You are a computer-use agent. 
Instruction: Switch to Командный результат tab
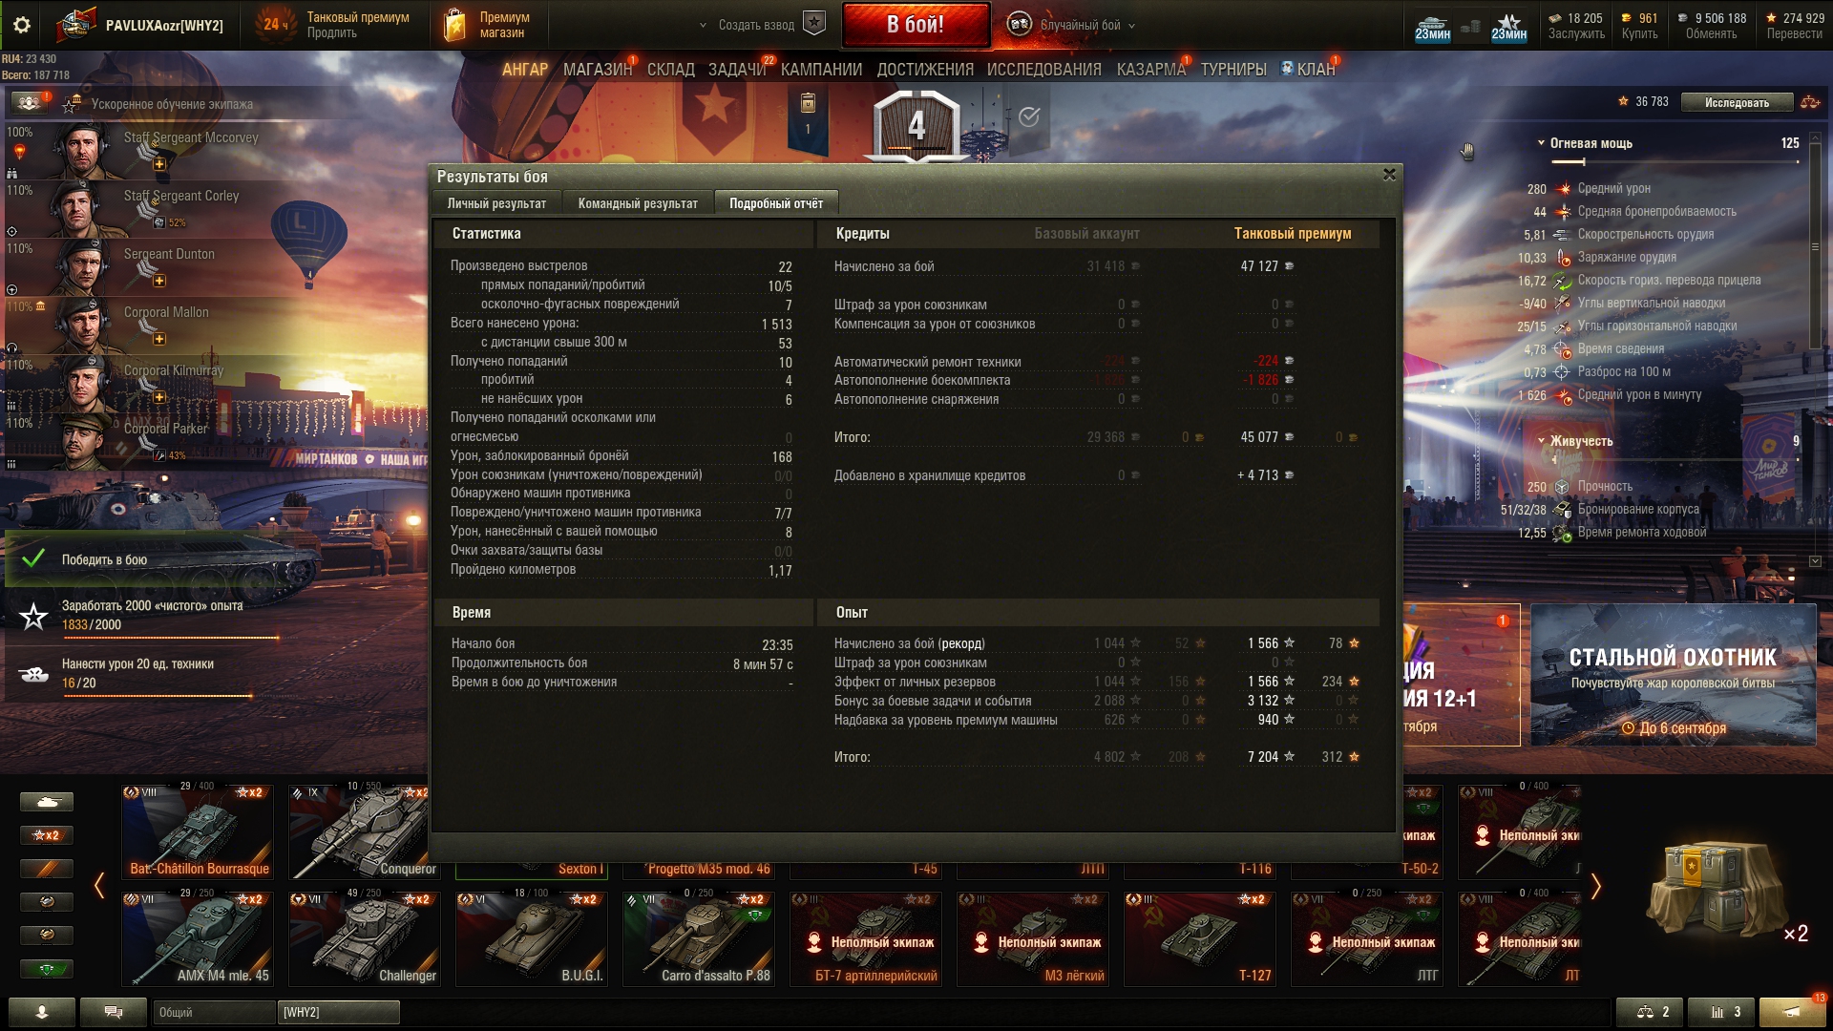(638, 203)
